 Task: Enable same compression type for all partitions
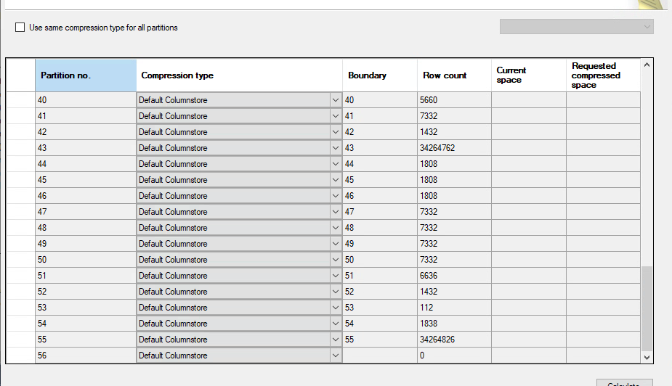[20, 28]
